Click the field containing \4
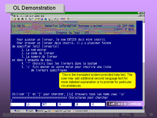 tap(64, 104)
